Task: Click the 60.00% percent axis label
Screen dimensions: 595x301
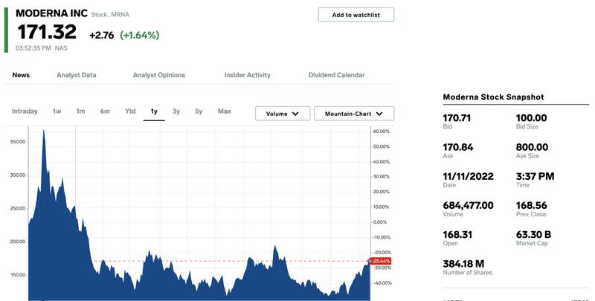Action: (381, 131)
